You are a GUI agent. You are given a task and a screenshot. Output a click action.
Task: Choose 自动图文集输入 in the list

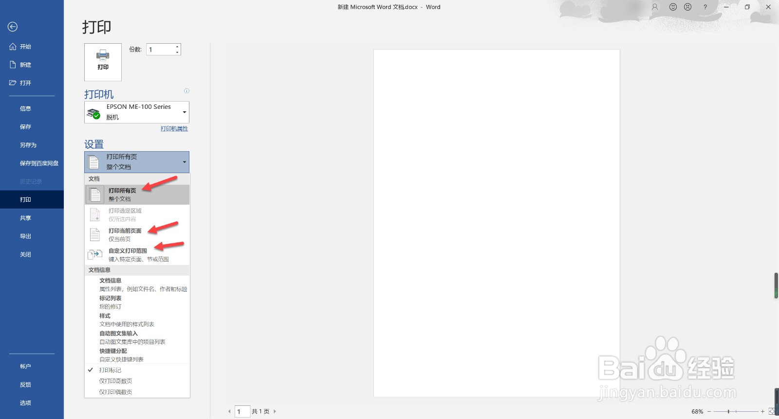(137, 337)
